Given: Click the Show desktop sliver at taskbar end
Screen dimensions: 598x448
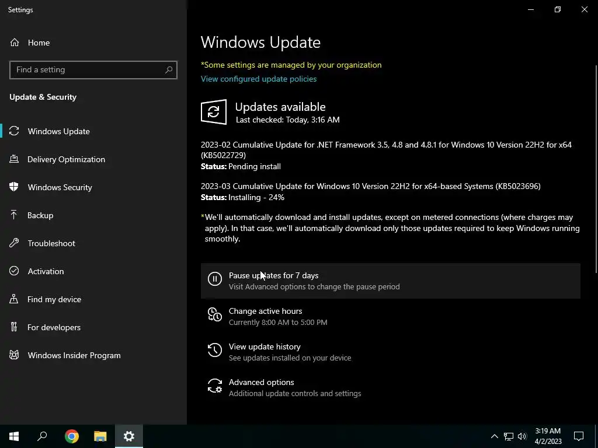Looking at the screenshot, I should [596, 436].
